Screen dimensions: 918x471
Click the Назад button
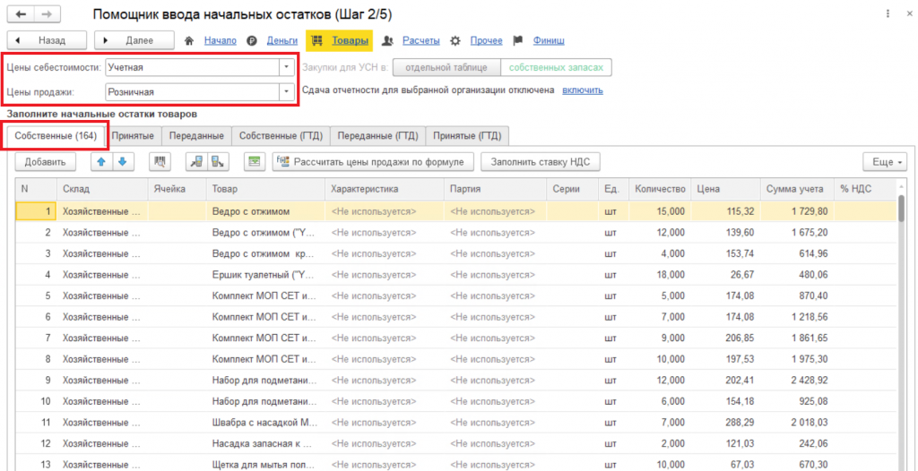pos(47,41)
